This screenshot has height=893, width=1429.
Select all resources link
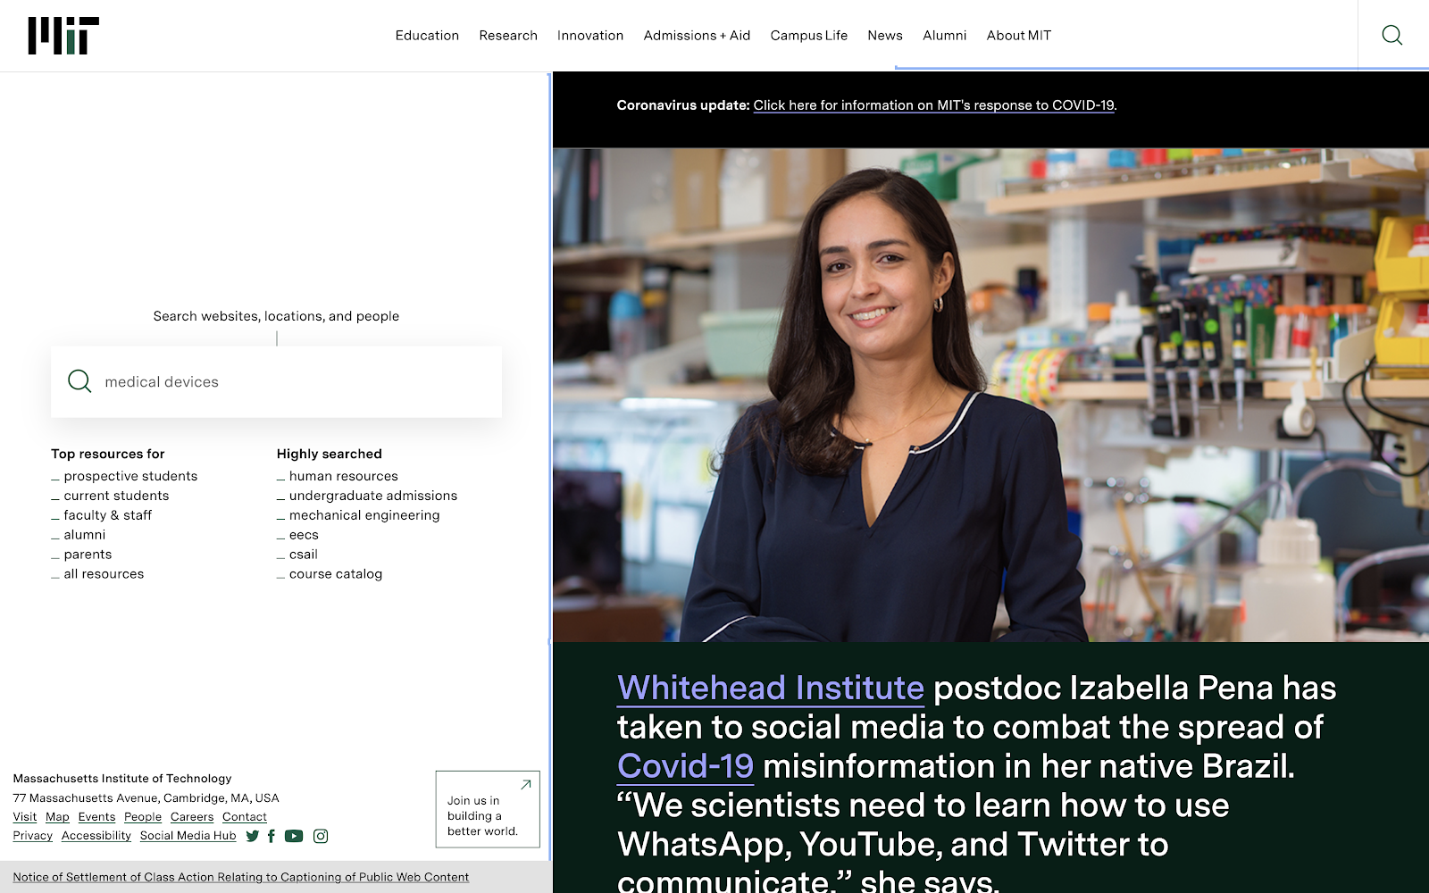click(x=104, y=574)
